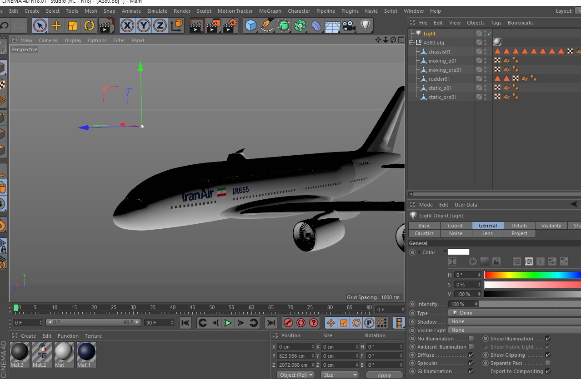
Task: Click the white Color swatch
Action: point(459,252)
